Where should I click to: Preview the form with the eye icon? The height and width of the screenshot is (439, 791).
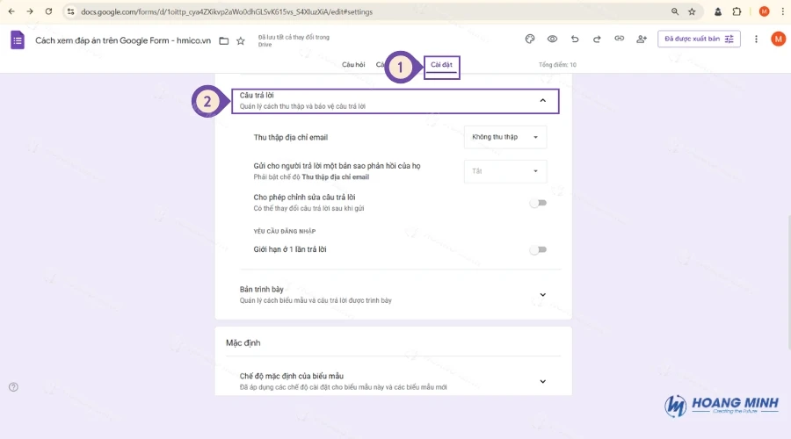553,39
